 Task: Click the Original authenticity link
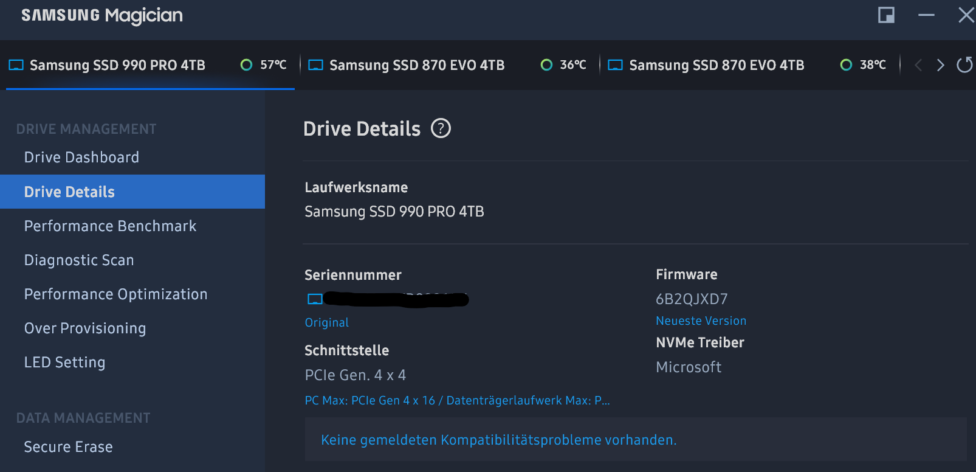327,322
